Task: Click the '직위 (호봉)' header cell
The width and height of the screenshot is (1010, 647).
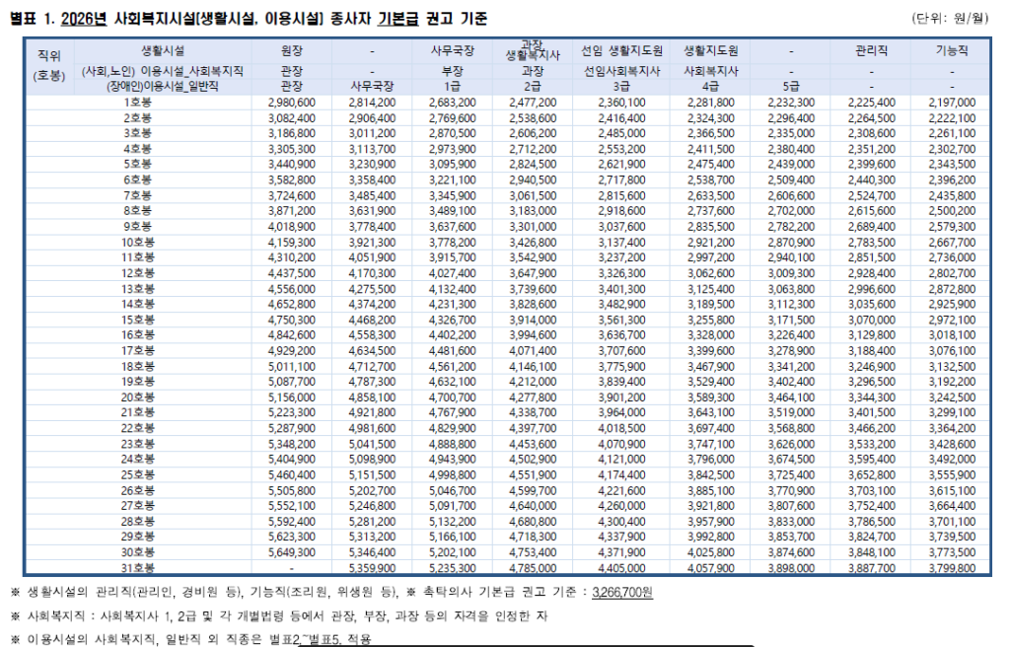Action: point(49,66)
